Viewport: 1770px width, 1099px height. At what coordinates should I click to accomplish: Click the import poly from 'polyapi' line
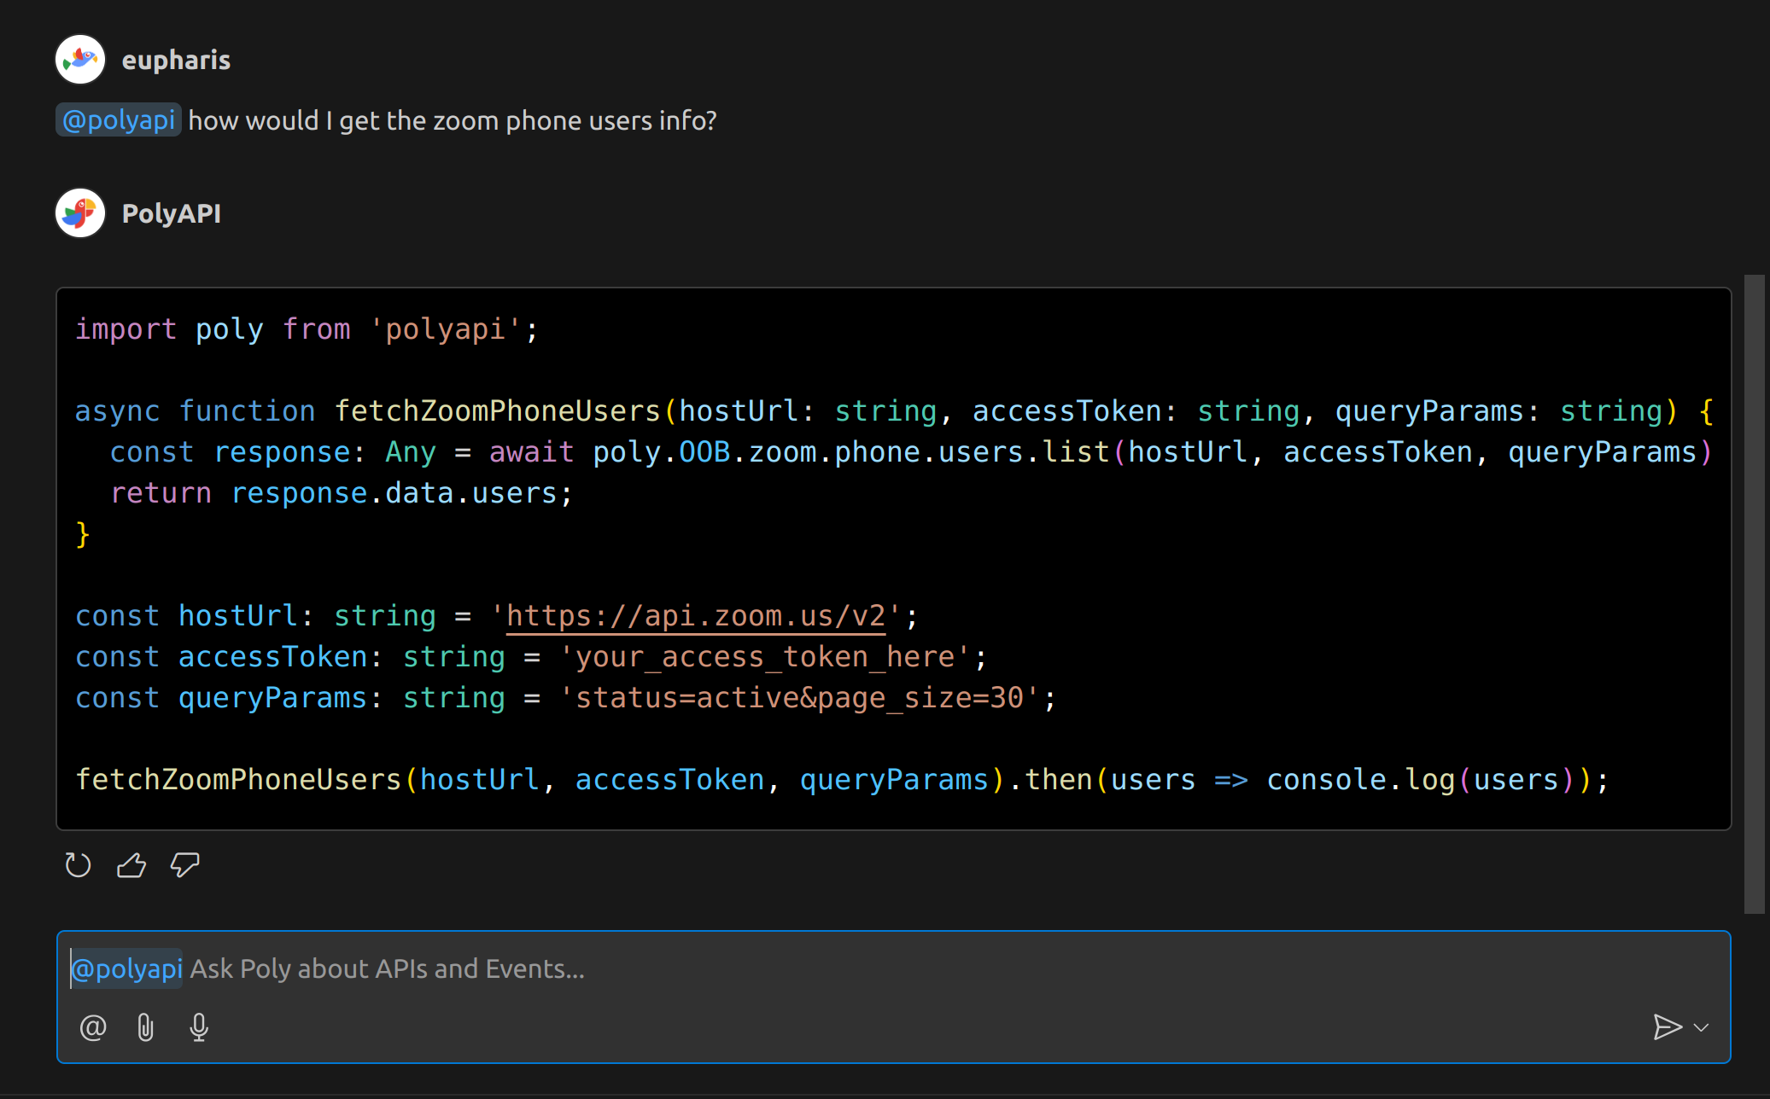point(307,329)
